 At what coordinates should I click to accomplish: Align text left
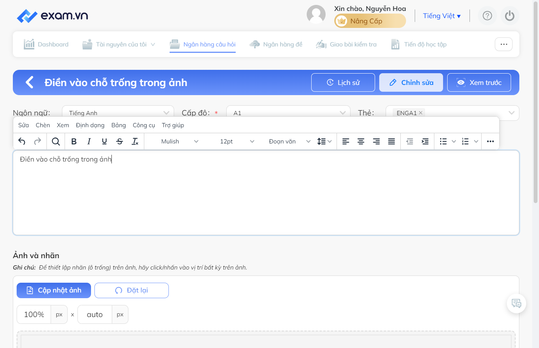346,142
